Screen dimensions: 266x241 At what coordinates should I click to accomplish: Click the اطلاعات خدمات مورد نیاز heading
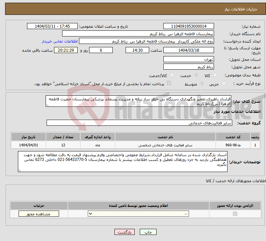coord(237,112)
